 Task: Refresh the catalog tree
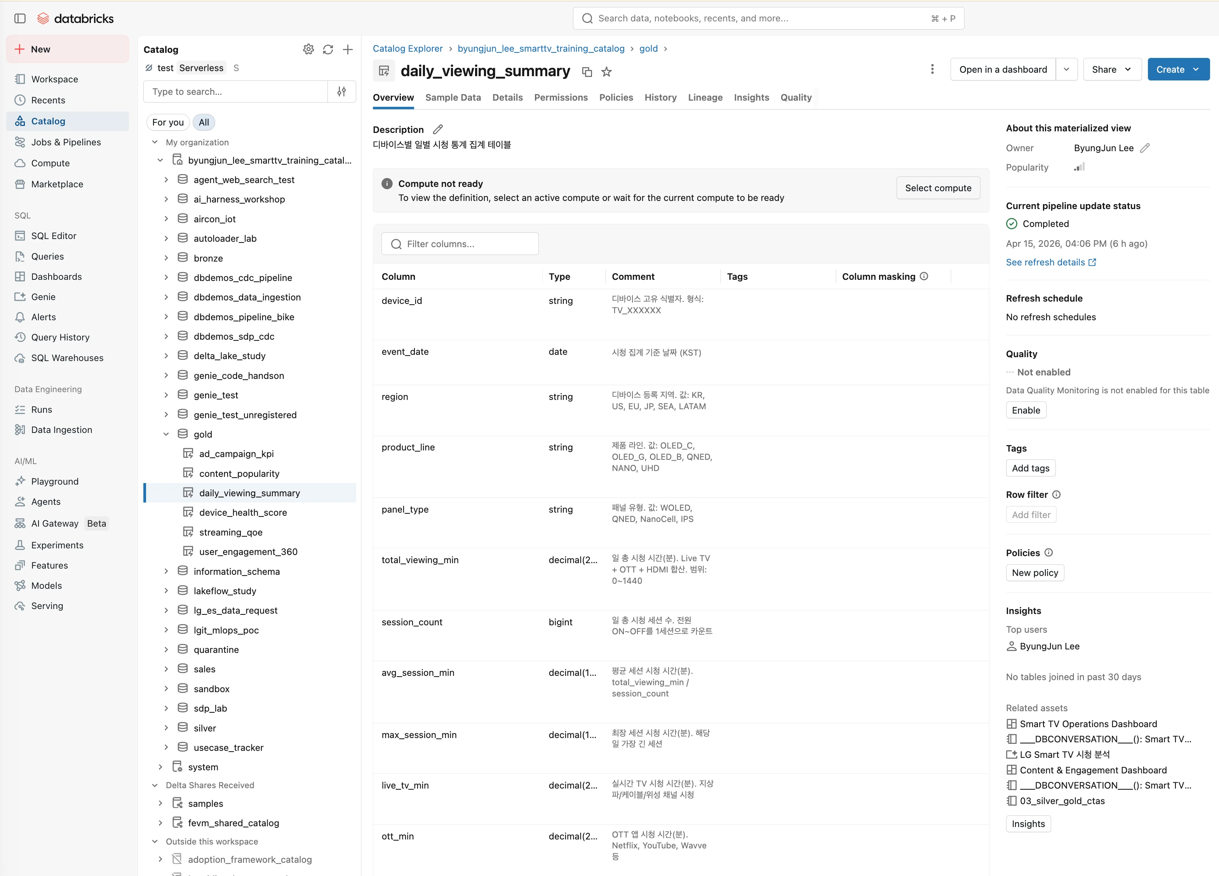pyautogui.click(x=328, y=49)
